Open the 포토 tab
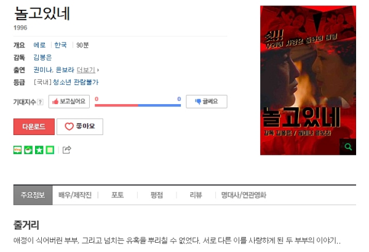The image size is (369, 252). coord(117,195)
